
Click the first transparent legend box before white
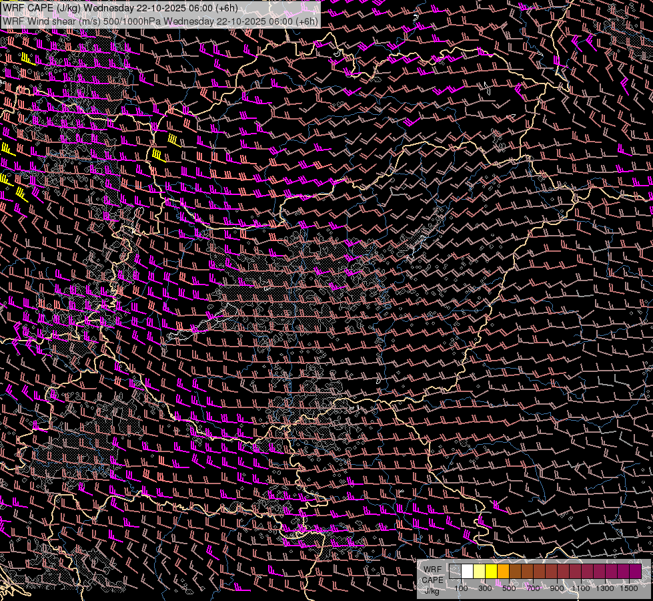456,572
